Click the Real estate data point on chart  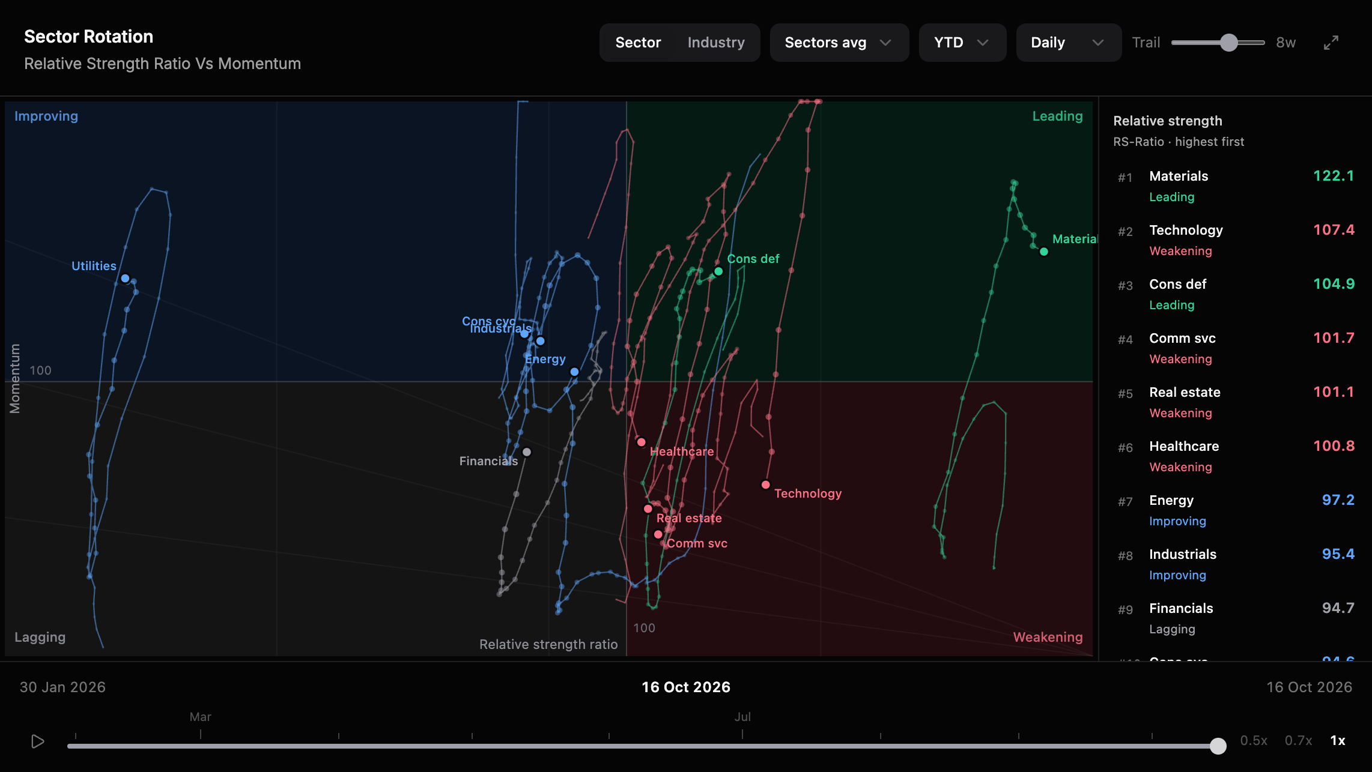click(x=648, y=509)
